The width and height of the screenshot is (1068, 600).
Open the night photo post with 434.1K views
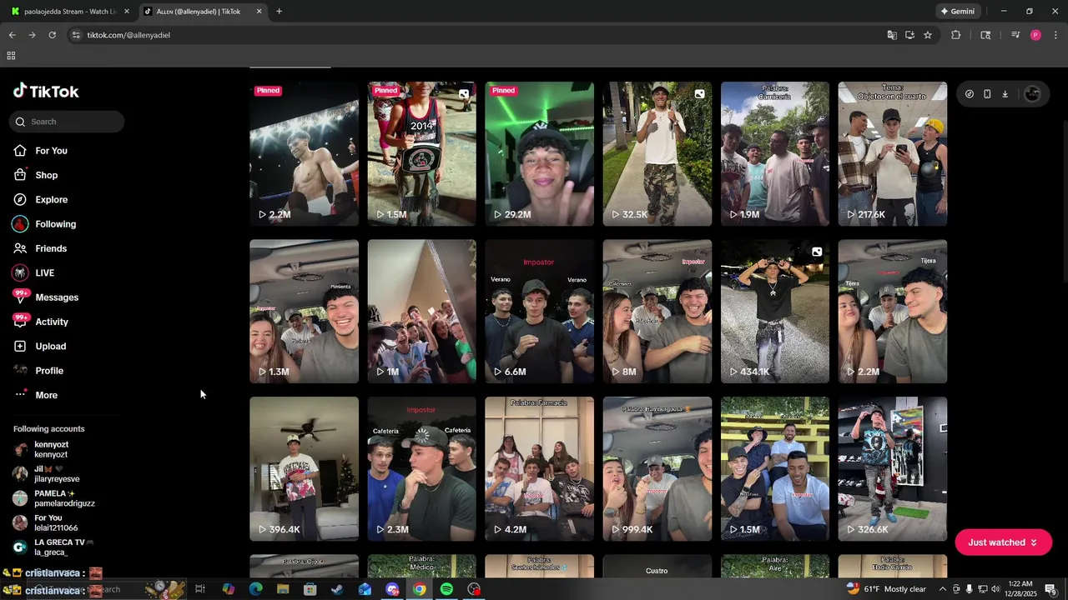click(774, 312)
